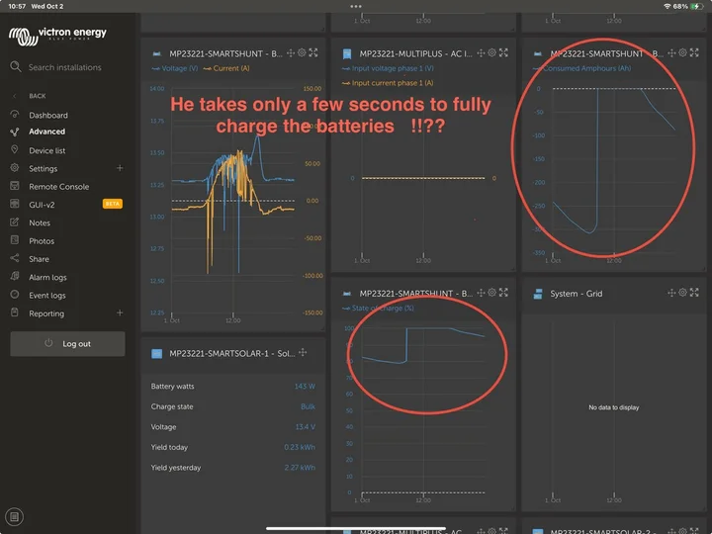Toggle State of charge (%) legend

coord(378,309)
